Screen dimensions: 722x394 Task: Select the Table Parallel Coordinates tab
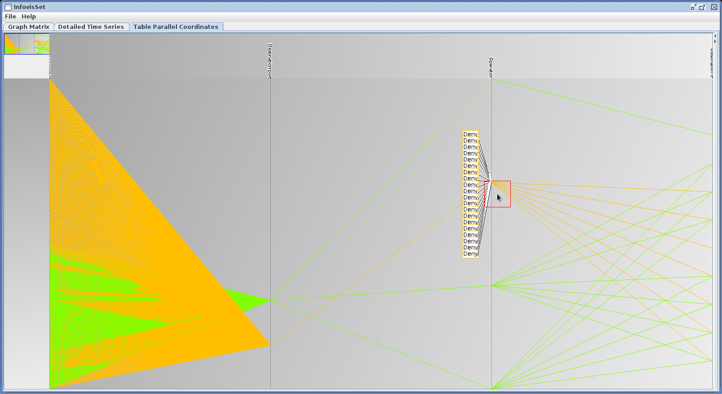[176, 27]
